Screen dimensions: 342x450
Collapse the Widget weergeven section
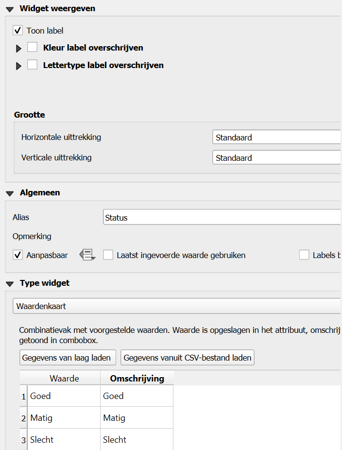pos(10,9)
